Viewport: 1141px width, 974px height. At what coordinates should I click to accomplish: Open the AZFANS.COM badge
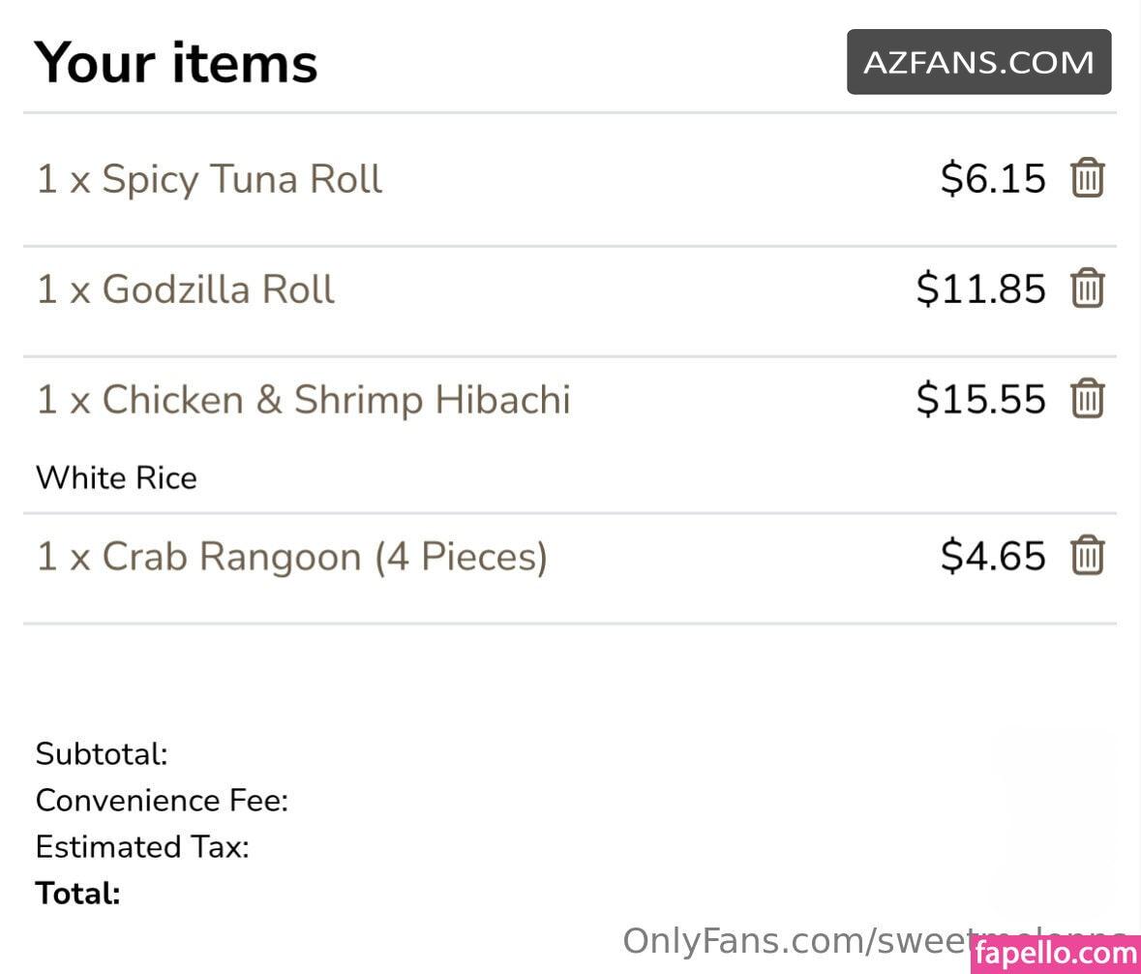tap(978, 62)
